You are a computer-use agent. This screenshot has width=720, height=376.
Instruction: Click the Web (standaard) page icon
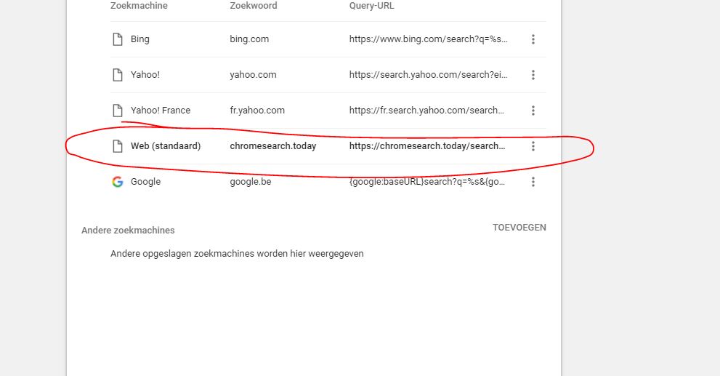pos(118,146)
